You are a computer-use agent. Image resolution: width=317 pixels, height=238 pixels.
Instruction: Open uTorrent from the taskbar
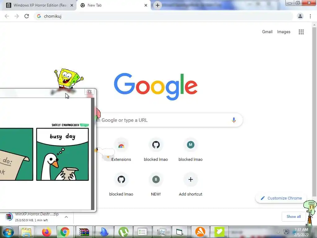tap(123, 232)
